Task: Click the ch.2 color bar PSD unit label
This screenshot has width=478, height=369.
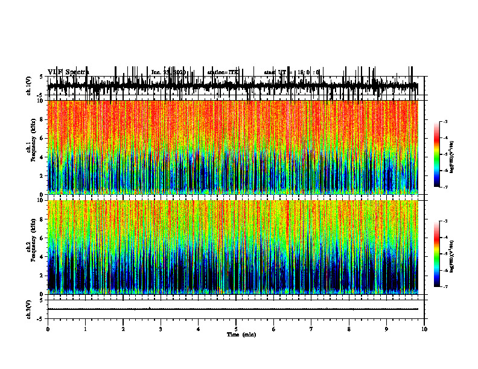Action: click(x=453, y=256)
